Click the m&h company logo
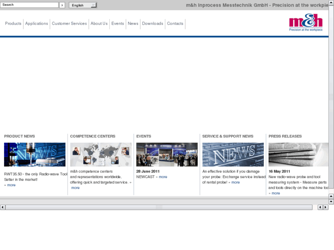334x250 pixels. (306, 22)
